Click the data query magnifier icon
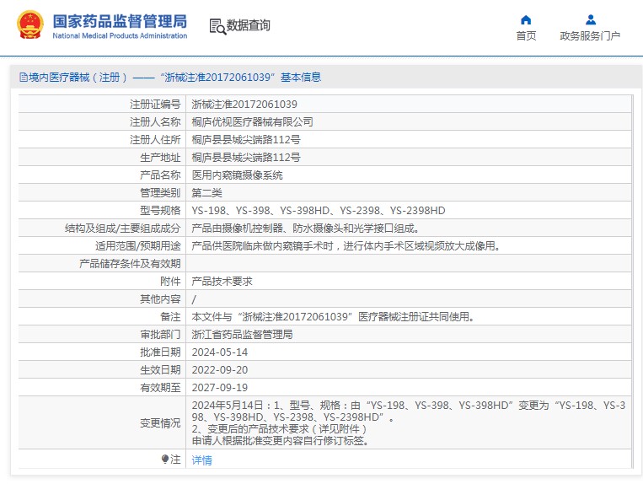 [x=217, y=27]
